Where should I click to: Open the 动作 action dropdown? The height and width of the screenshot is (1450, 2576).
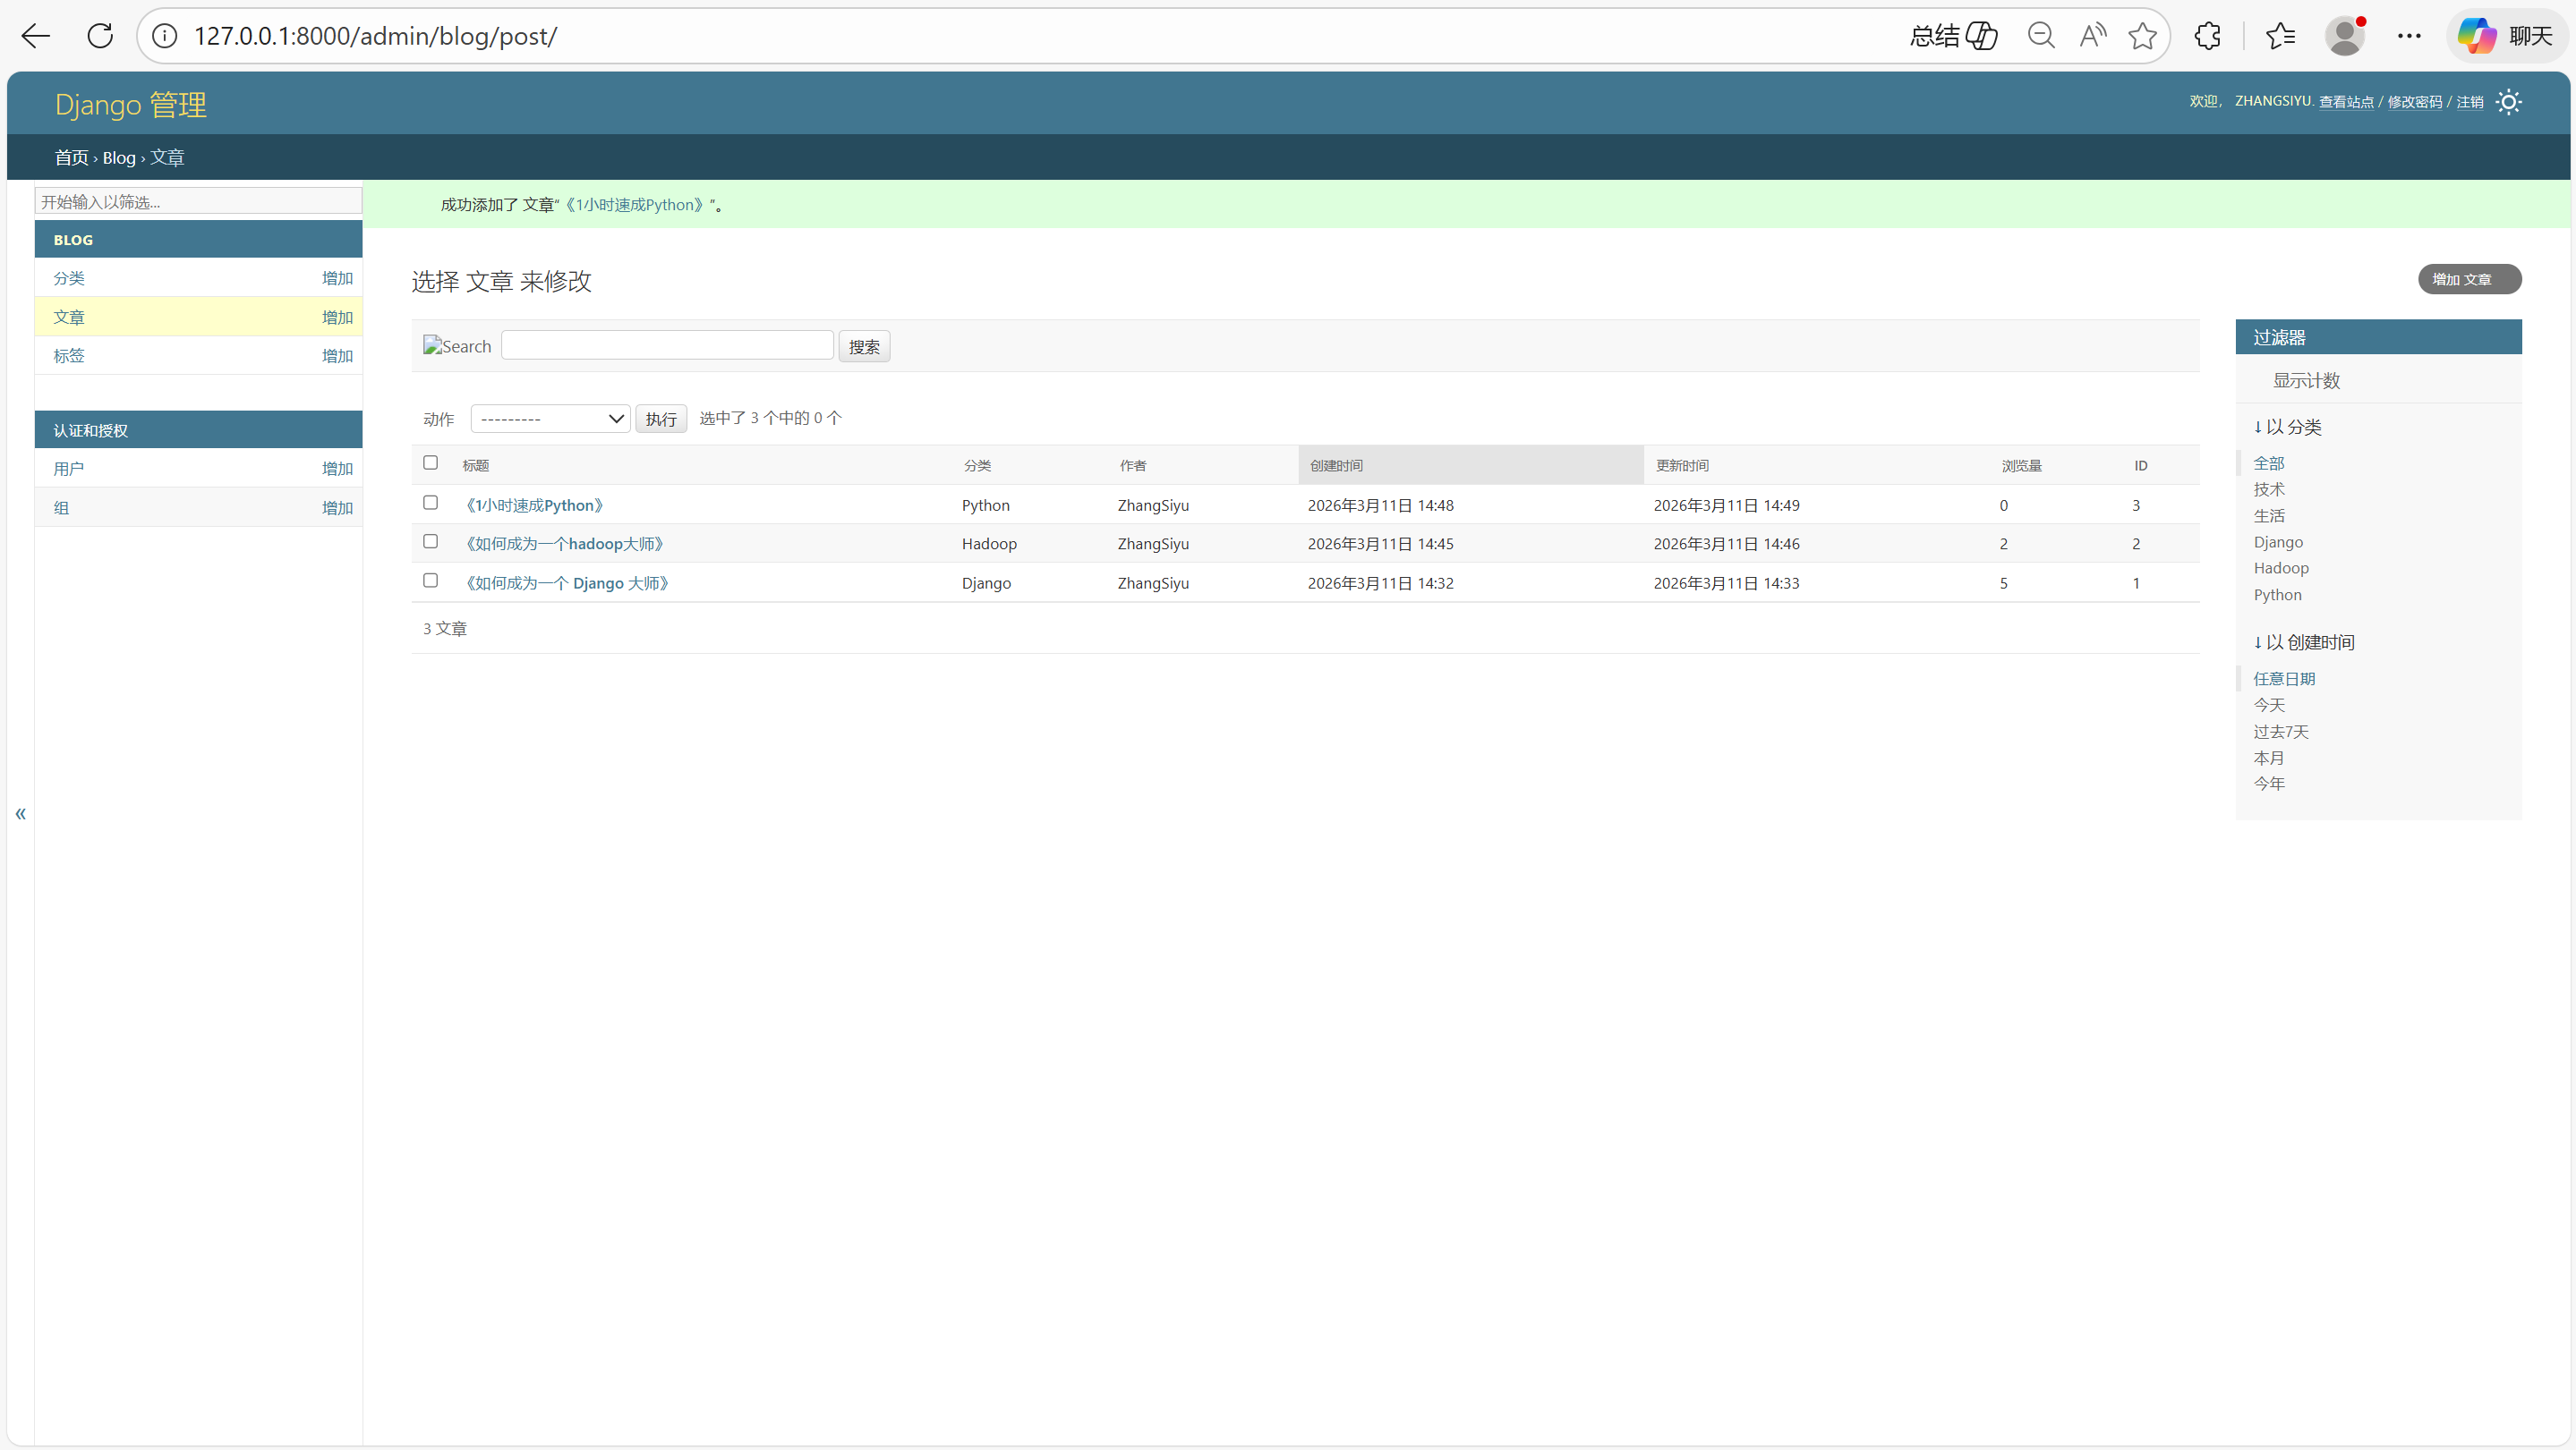(550, 419)
